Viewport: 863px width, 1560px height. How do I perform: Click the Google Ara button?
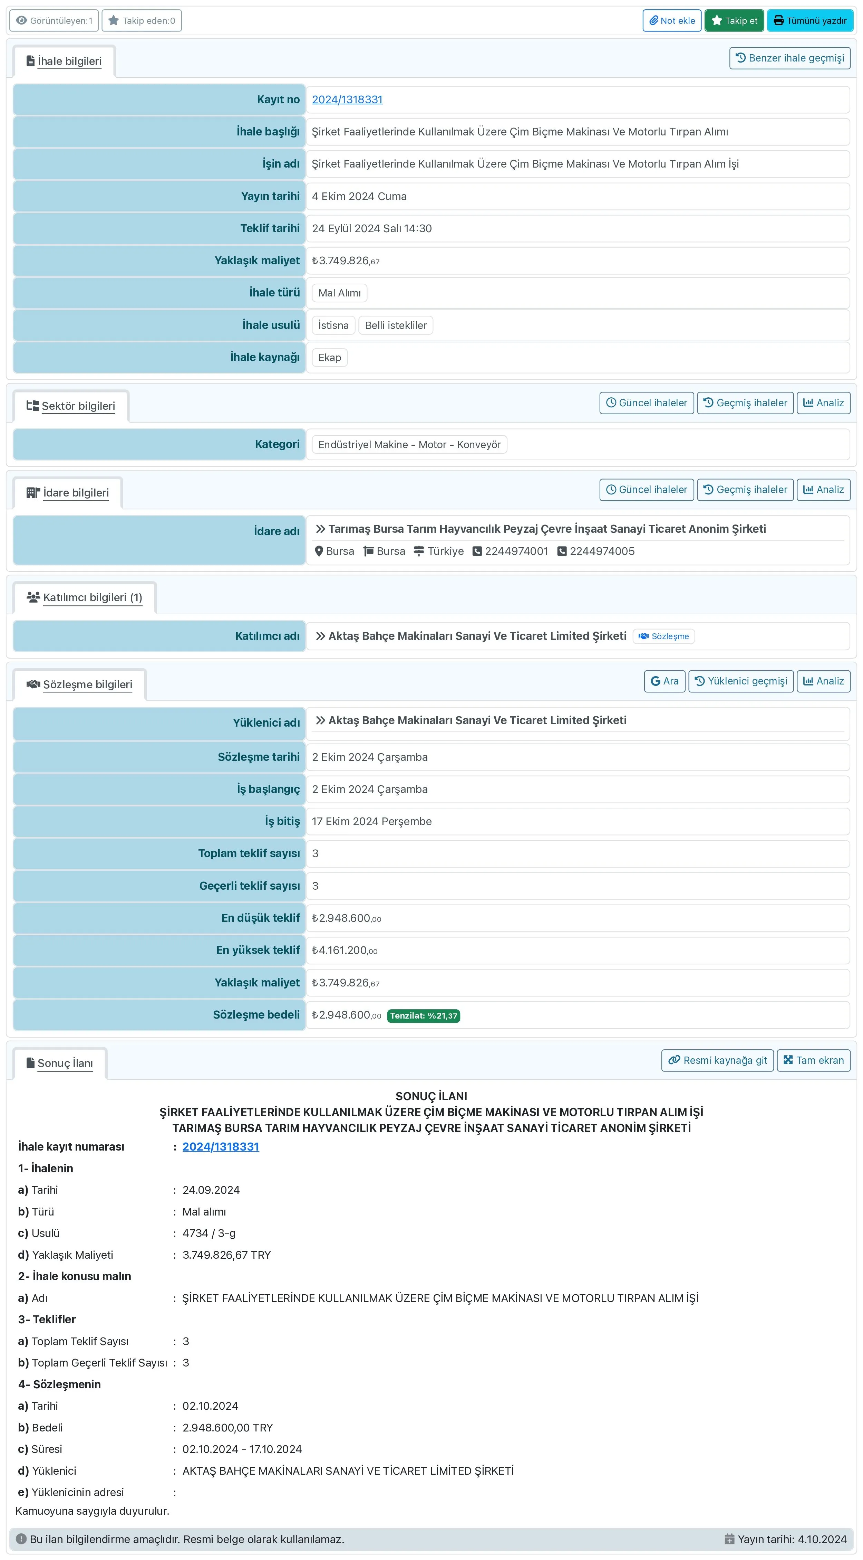coord(665,681)
